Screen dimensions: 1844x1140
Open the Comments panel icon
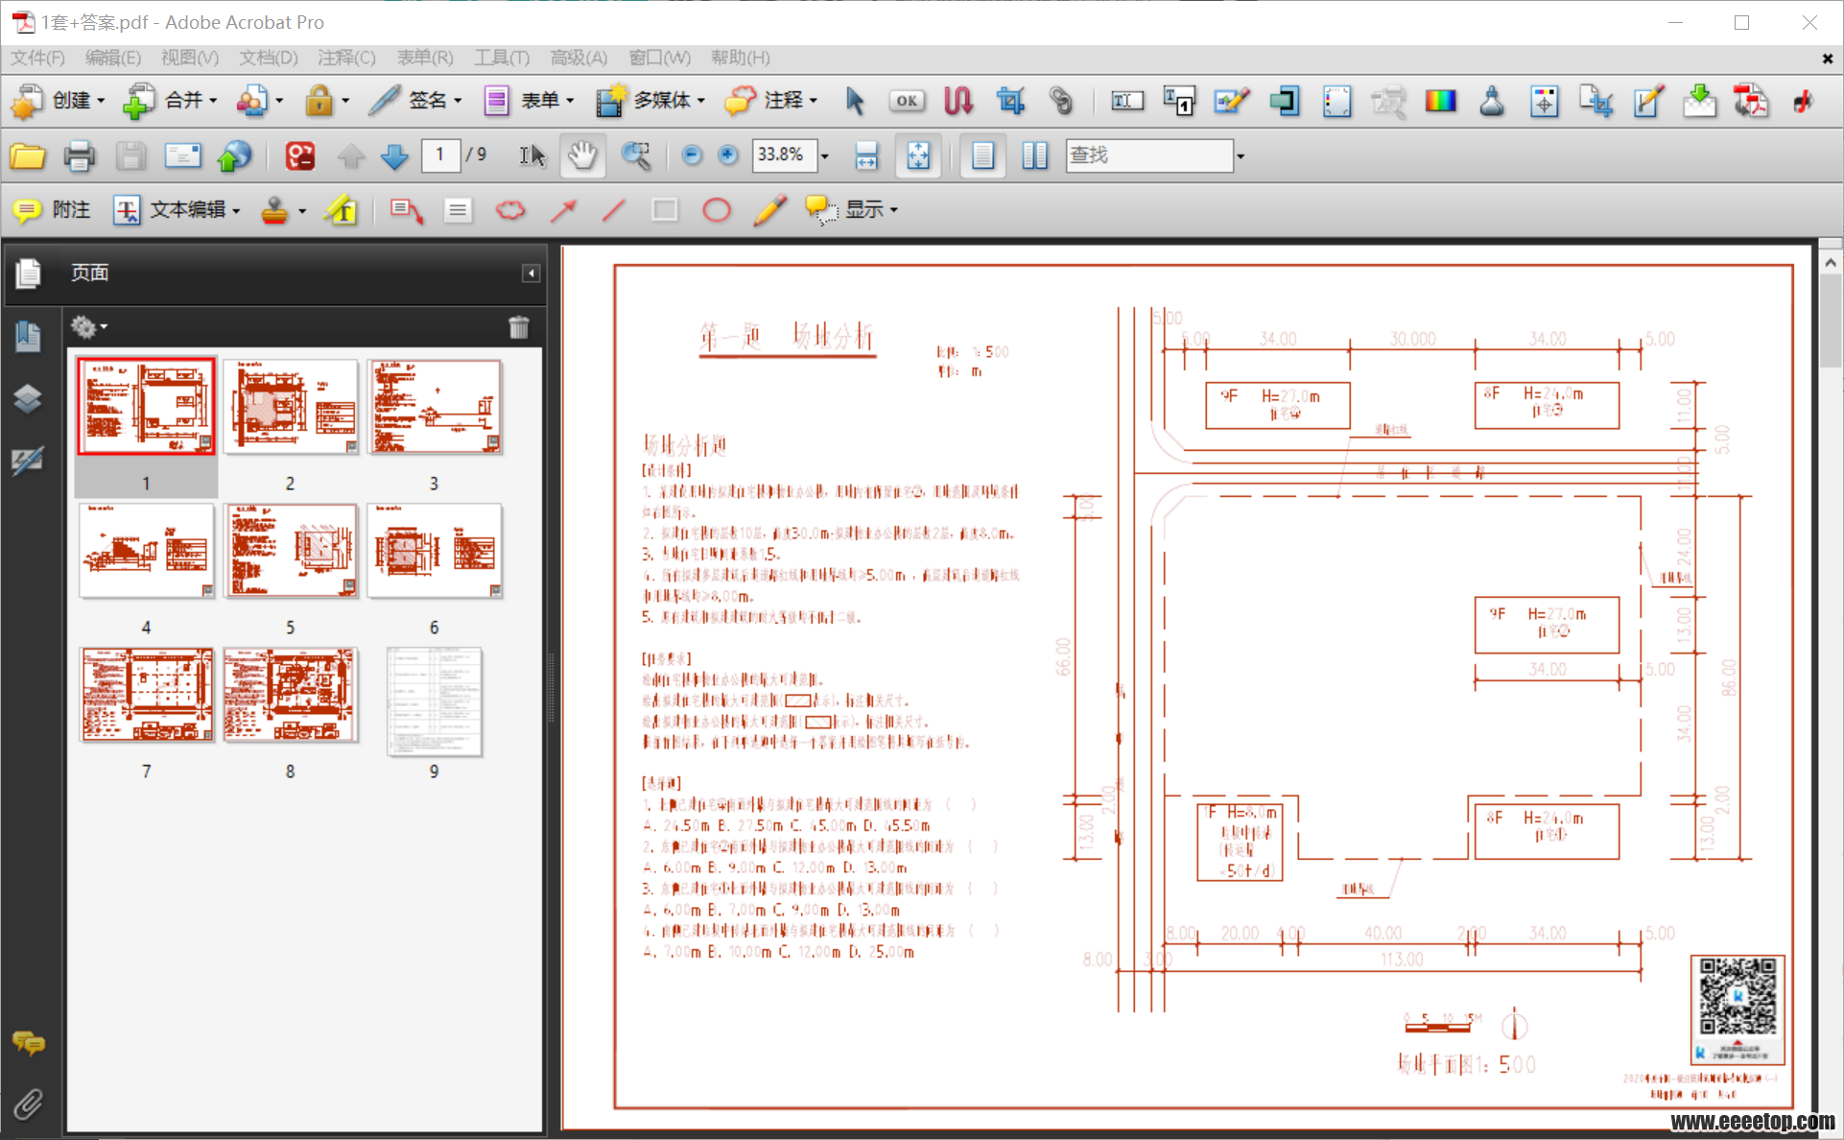tap(28, 1043)
